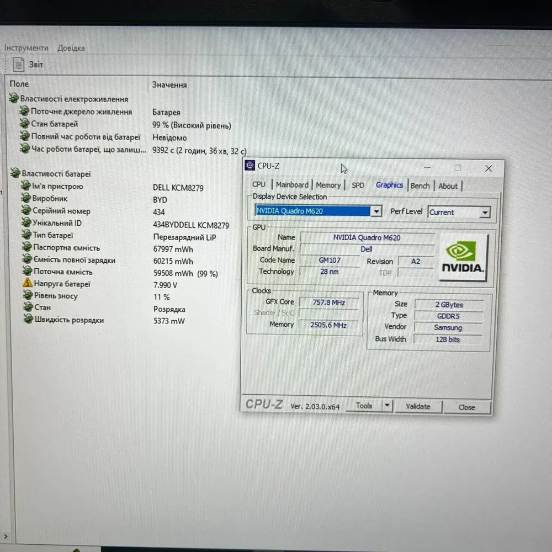Open the Довідка menu
The width and height of the screenshot is (552, 552).
tap(71, 48)
